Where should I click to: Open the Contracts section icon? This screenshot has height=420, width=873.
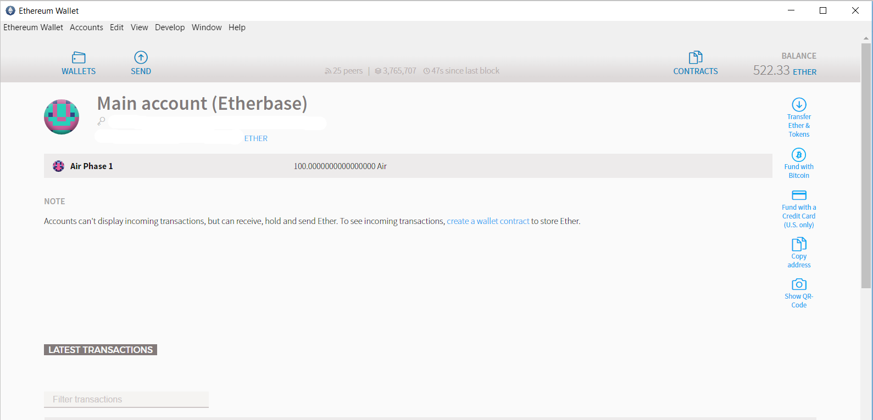coord(696,57)
